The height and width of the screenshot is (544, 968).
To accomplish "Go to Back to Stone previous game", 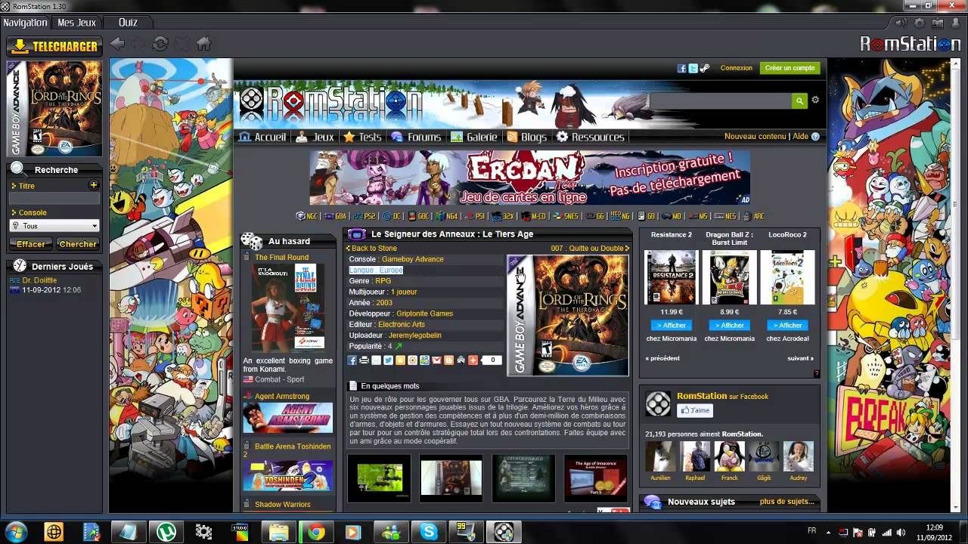I will click(x=371, y=249).
